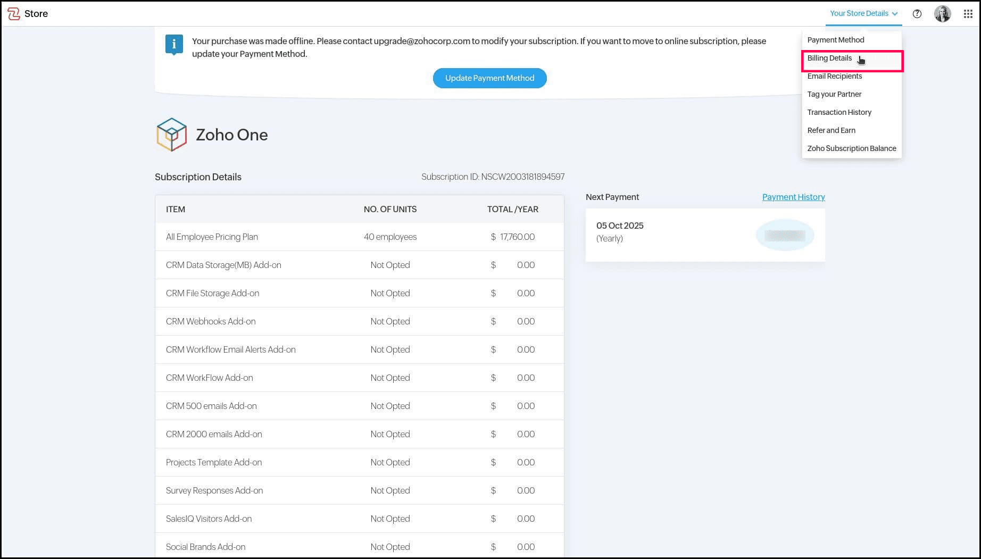
Task: Select SalesIQ Visitors Add-on row
Action: point(360,519)
